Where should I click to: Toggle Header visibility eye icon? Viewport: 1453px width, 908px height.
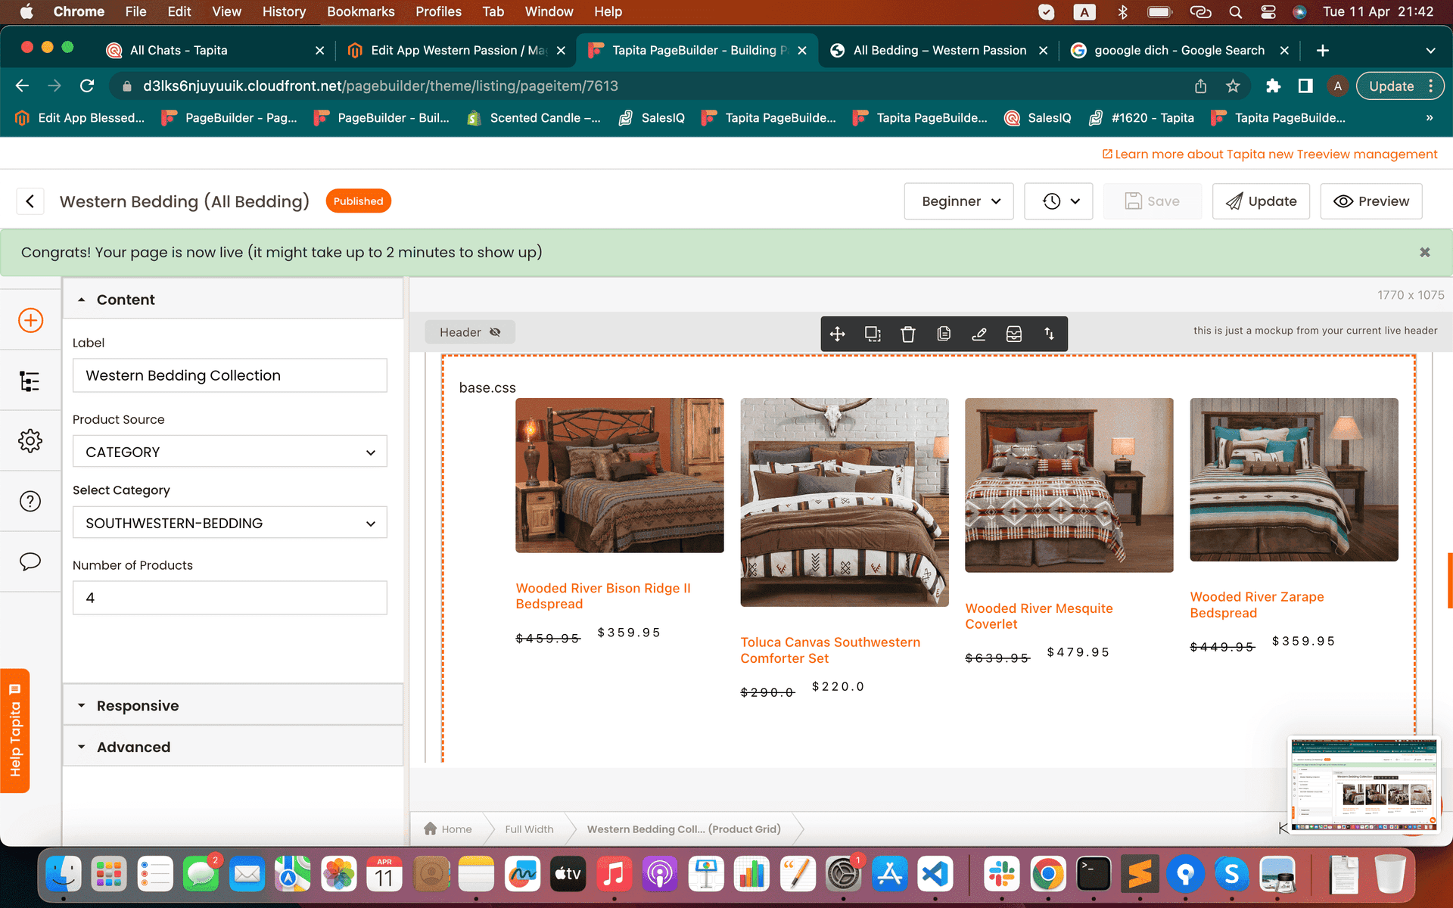pyautogui.click(x=495, y=332)
